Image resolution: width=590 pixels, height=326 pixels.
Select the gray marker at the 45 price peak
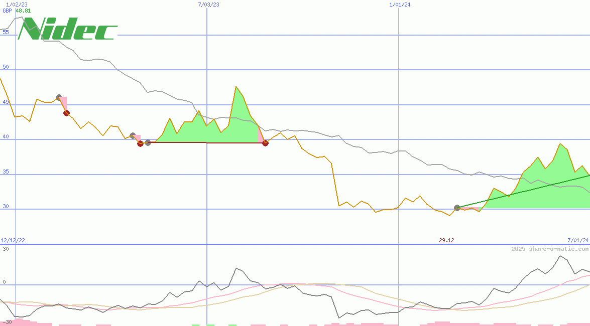pos(59,96)
